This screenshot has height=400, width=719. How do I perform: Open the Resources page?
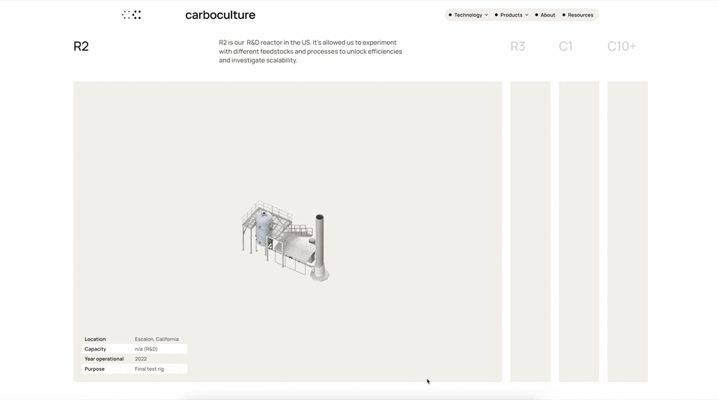[577, 15]
